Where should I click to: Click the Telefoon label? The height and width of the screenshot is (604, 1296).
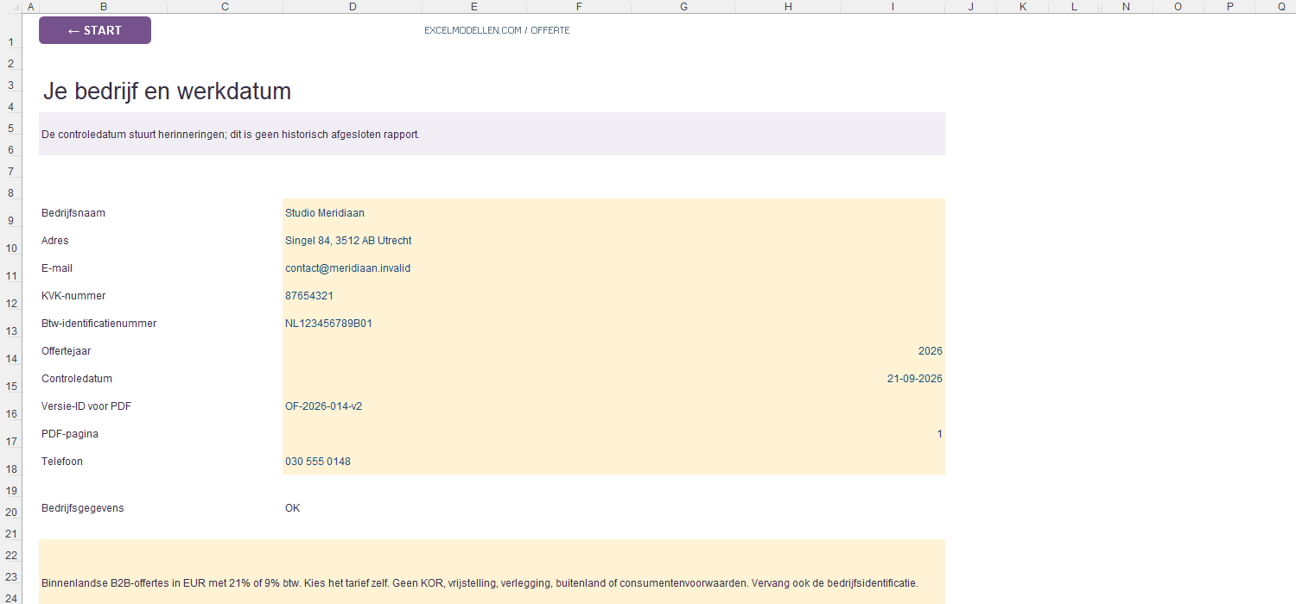click(62, 462)
